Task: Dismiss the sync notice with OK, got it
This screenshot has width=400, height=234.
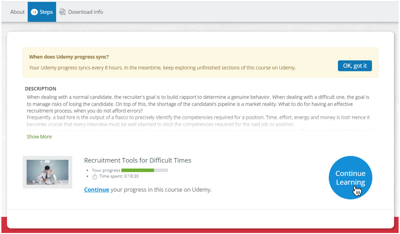Action: pyautogui.click(x=354, y=66)
